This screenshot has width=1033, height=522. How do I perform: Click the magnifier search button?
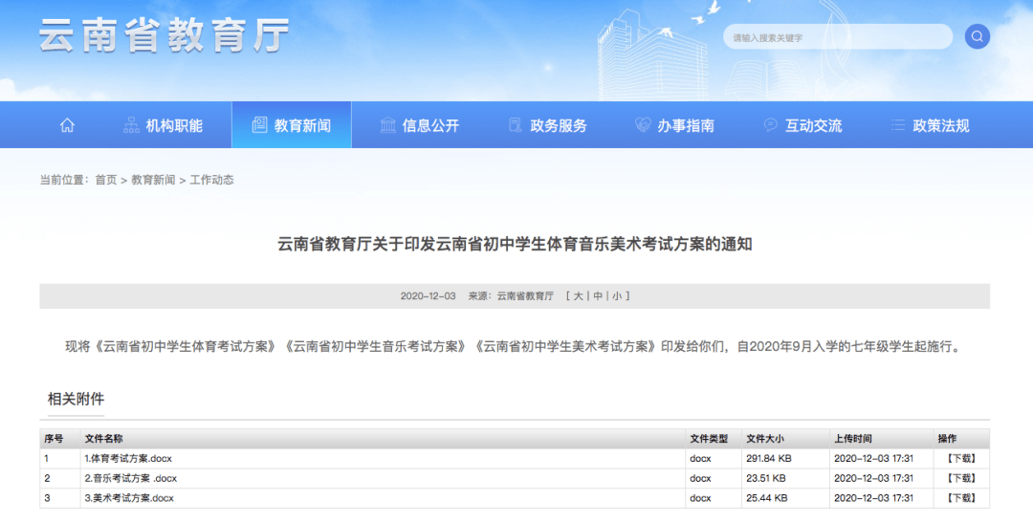point(977,37)
